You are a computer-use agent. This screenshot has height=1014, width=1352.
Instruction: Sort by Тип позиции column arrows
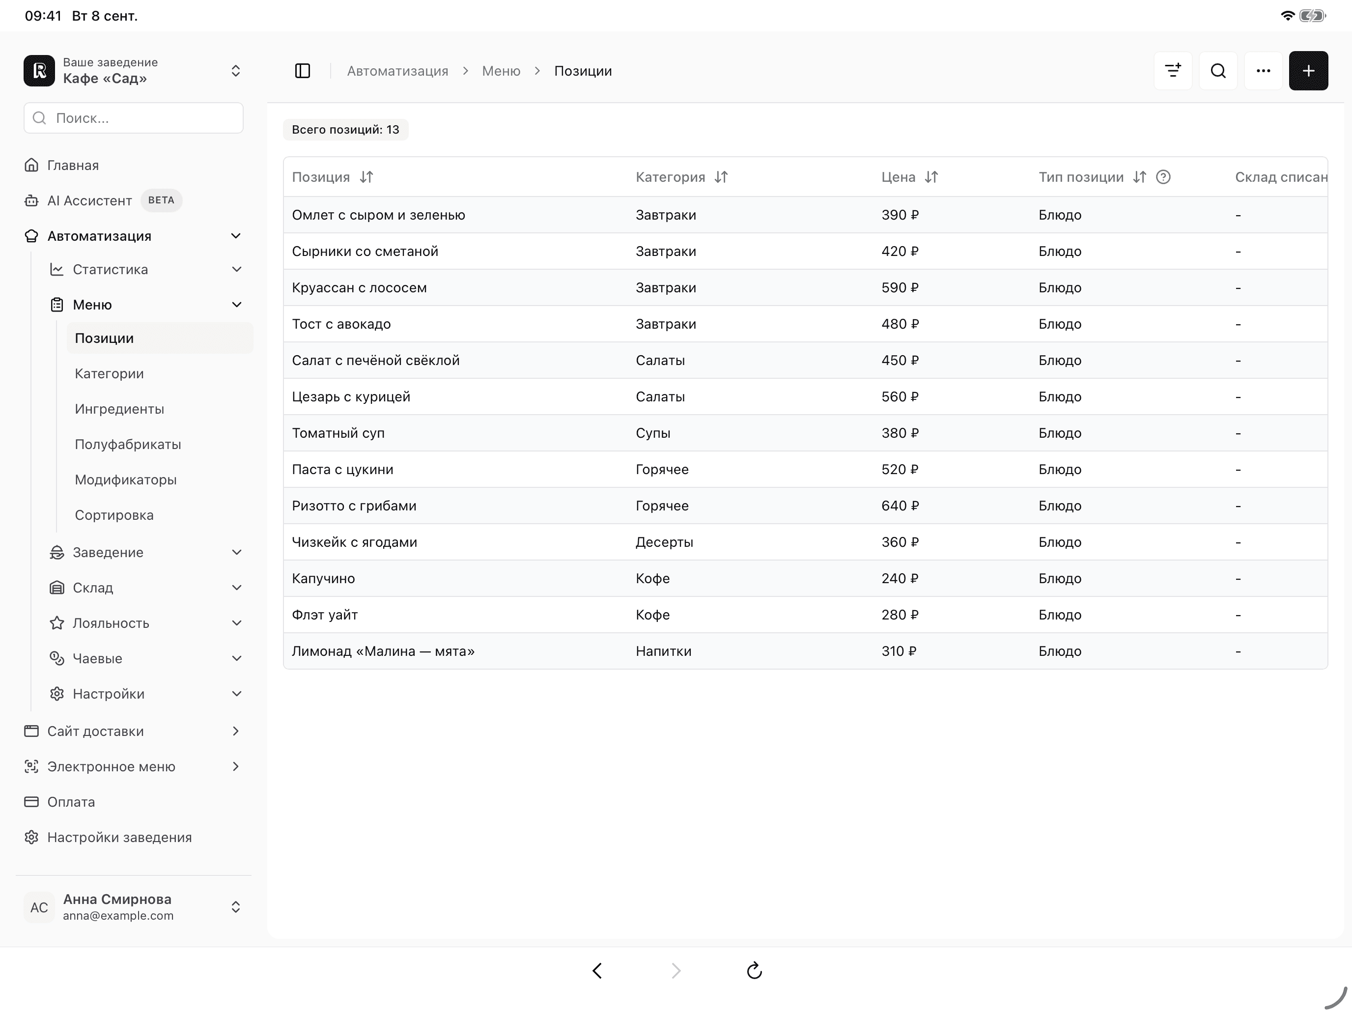1139,177
